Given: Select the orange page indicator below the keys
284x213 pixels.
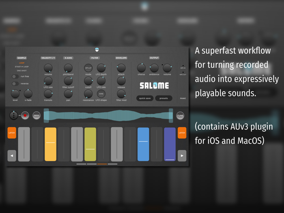Looking at the screenshot, I should 102,164.
